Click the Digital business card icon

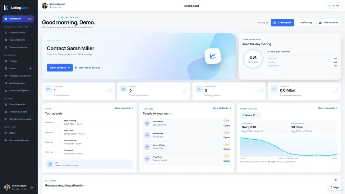[x=6, y=119]
